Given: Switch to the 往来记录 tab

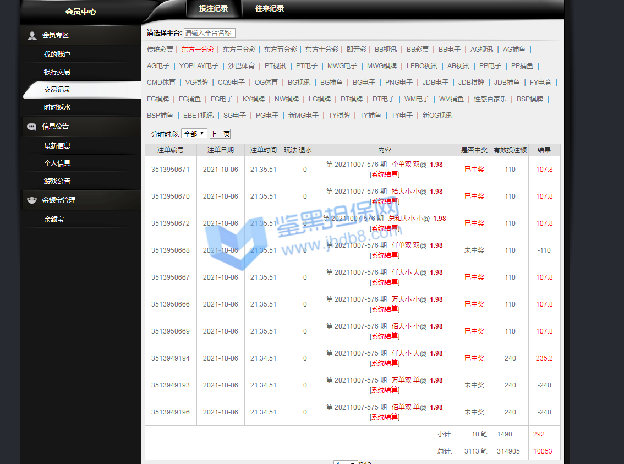Looking at the screenshot, I should click(x=270, y=9).
